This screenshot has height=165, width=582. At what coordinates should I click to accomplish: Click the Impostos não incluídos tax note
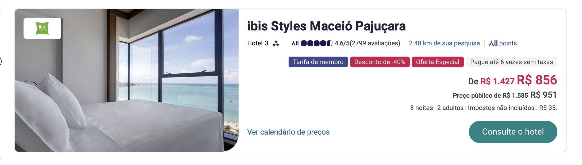tap(512, 108)
